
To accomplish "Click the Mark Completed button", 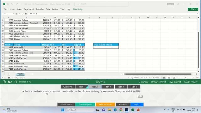I will coord(85,105).
